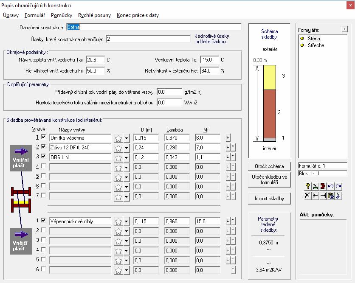The height and width of the screenshot is (283, 355).
Task: Click the star icon for Omítka vápenná layer
Action: (118, 138)
